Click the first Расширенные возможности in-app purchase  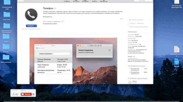[138, 69]
